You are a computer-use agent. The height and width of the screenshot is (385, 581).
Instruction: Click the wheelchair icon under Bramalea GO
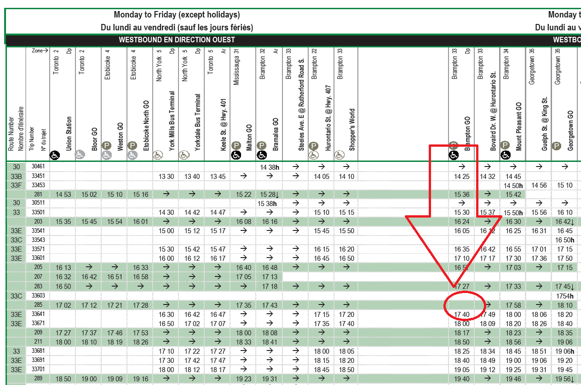(262, 155)
